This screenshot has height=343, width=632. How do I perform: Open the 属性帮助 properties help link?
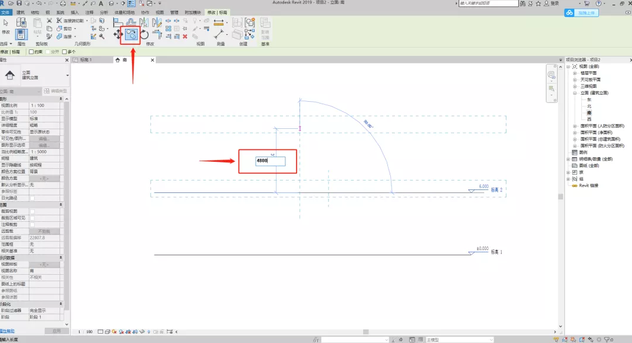coord(7,331)
